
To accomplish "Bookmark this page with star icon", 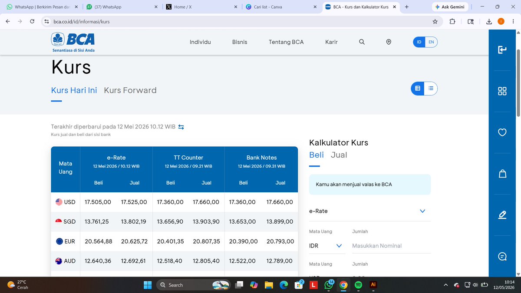I will coord(435,21).
